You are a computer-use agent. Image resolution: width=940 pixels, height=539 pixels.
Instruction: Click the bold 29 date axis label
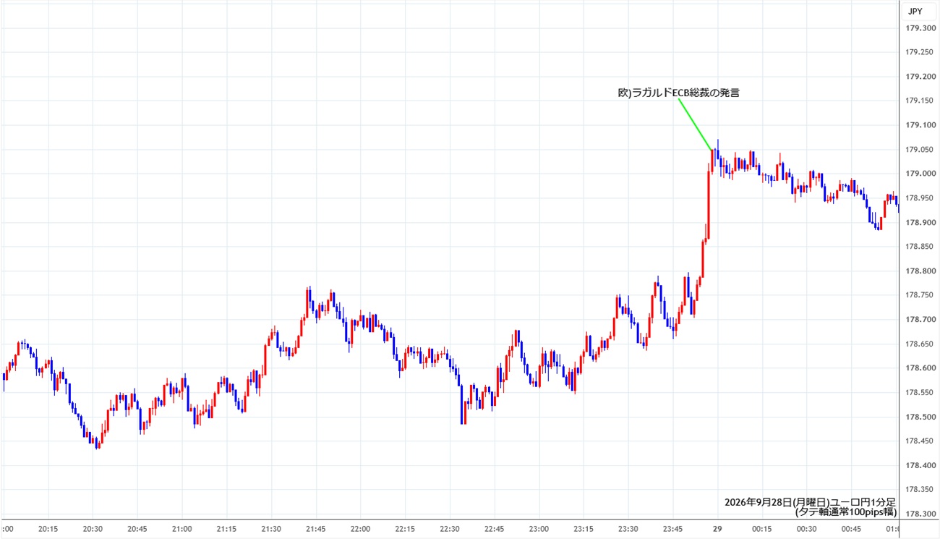717,530
